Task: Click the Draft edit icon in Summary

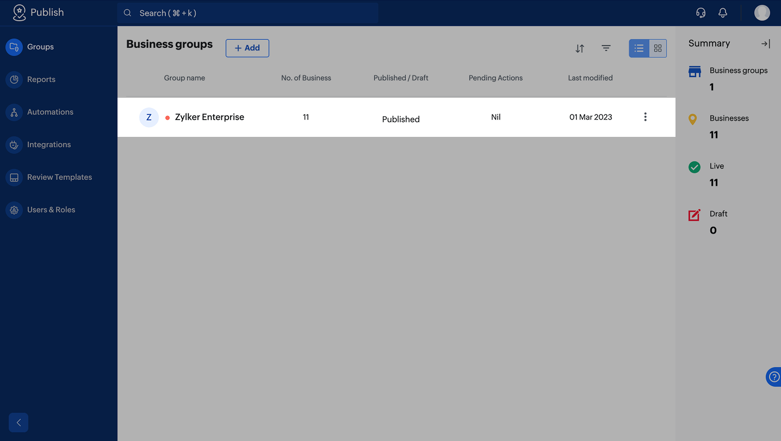Action: tap(695, 215)
